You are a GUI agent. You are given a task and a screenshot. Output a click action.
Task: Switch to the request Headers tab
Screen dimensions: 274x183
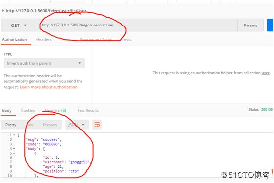tap(44, 40)
